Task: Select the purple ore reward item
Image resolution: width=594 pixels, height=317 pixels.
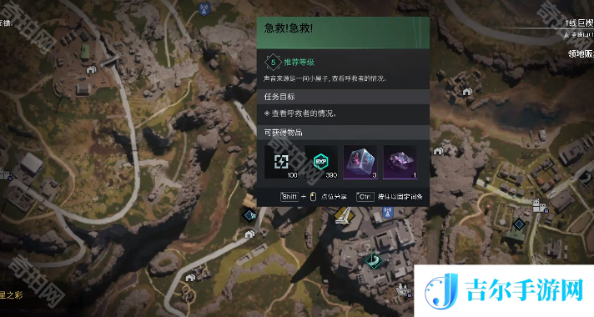Action: click(x=400, y=162)
